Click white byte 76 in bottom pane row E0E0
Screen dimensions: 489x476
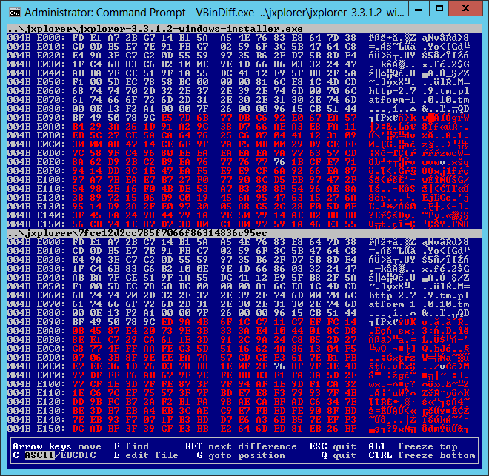click(x=279, y=366)
